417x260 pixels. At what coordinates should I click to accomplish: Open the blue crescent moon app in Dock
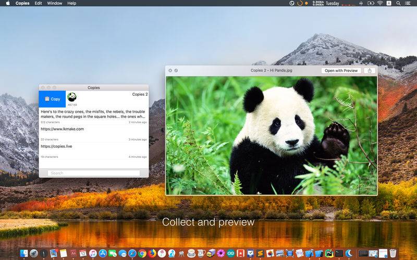349,253
